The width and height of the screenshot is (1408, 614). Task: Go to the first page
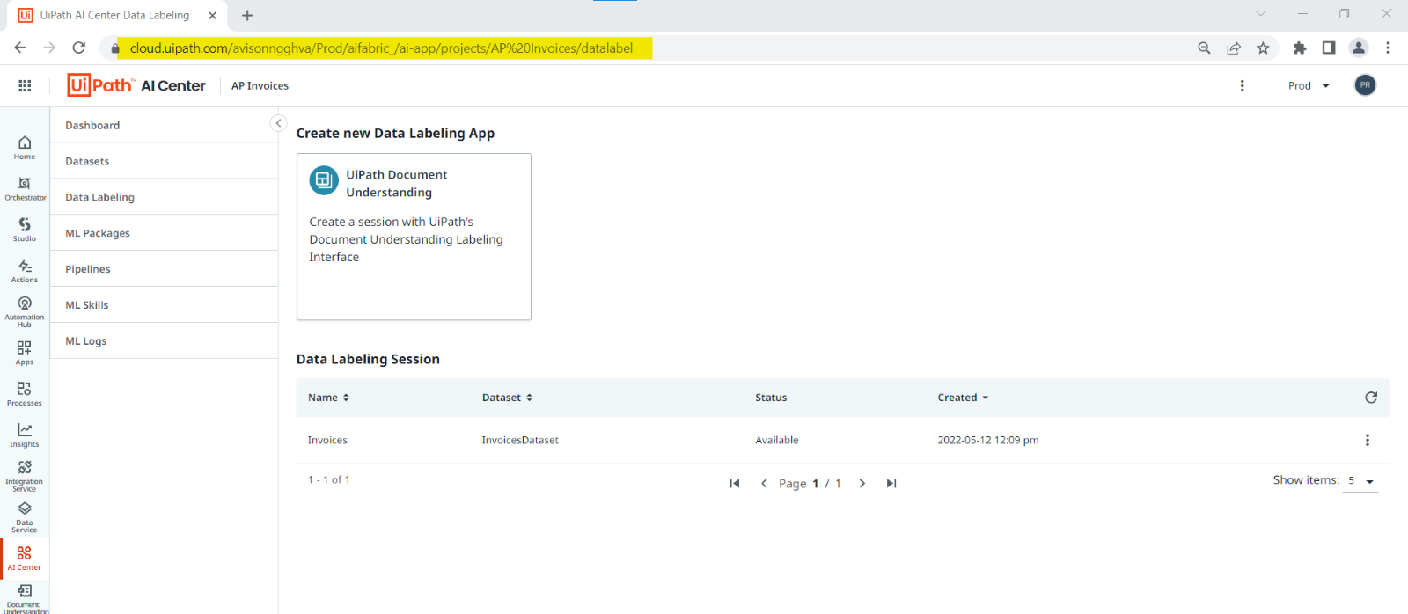[x=735, y=483]
